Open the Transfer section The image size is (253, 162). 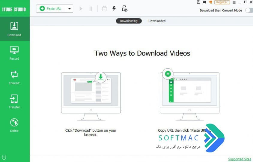(x=14, y=101)
